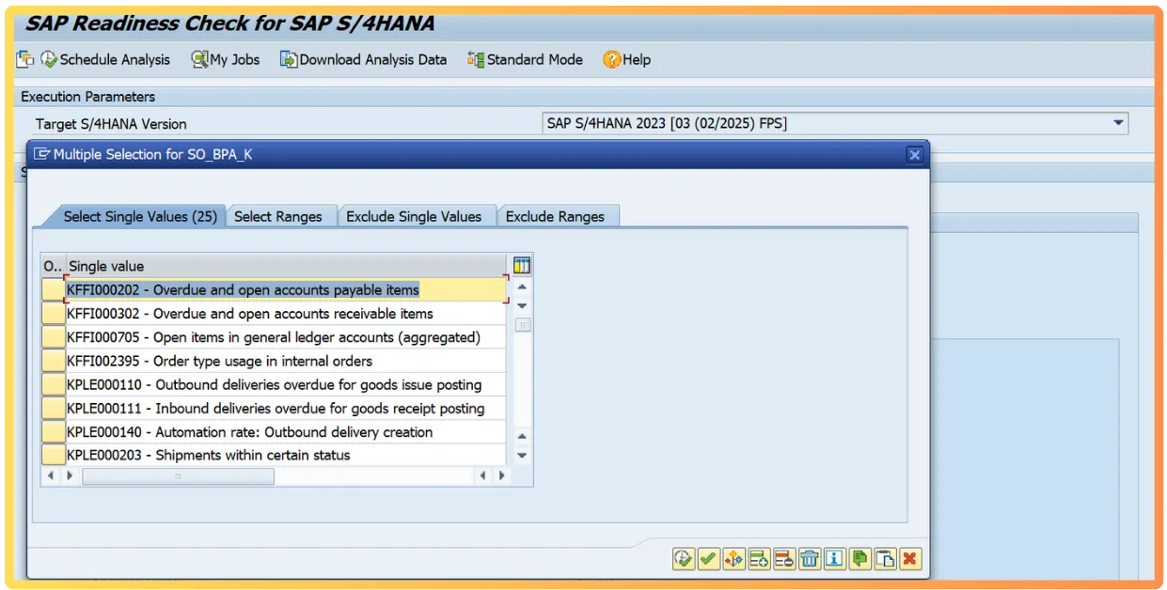
Task: Open My Jobs from the toolbar
Action: click(226, 59)
